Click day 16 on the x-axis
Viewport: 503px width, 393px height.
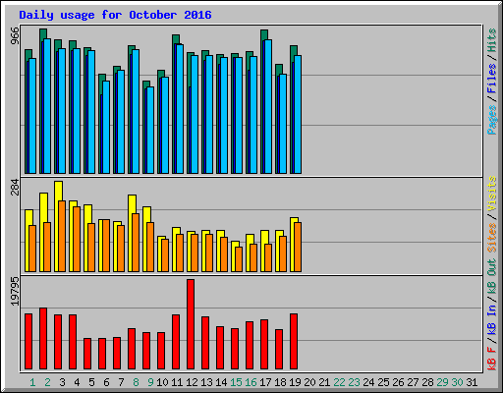point(251,382)
